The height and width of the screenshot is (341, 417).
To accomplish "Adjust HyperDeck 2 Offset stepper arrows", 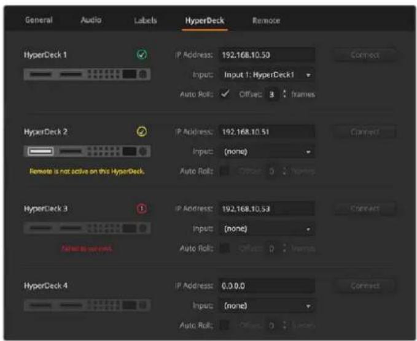I will 284,171.
